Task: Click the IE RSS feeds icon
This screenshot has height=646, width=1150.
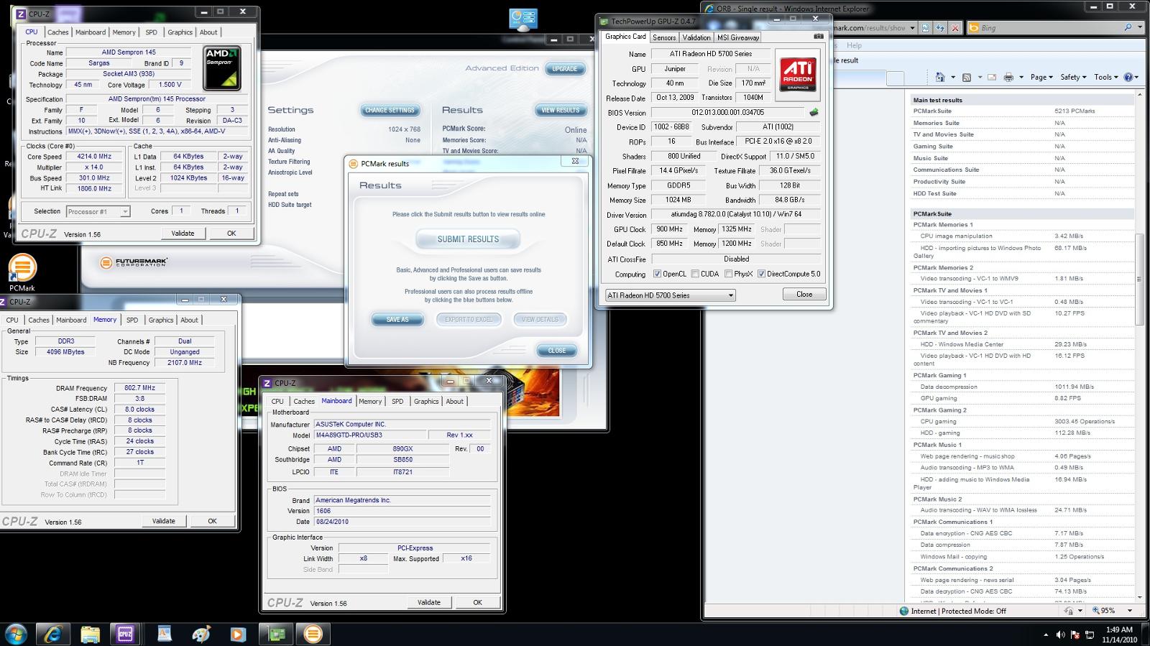Action: [x=967, y=77]
